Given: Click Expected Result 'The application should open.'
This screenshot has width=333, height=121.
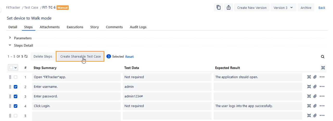Looking at the screenshot, I should 258,77.
